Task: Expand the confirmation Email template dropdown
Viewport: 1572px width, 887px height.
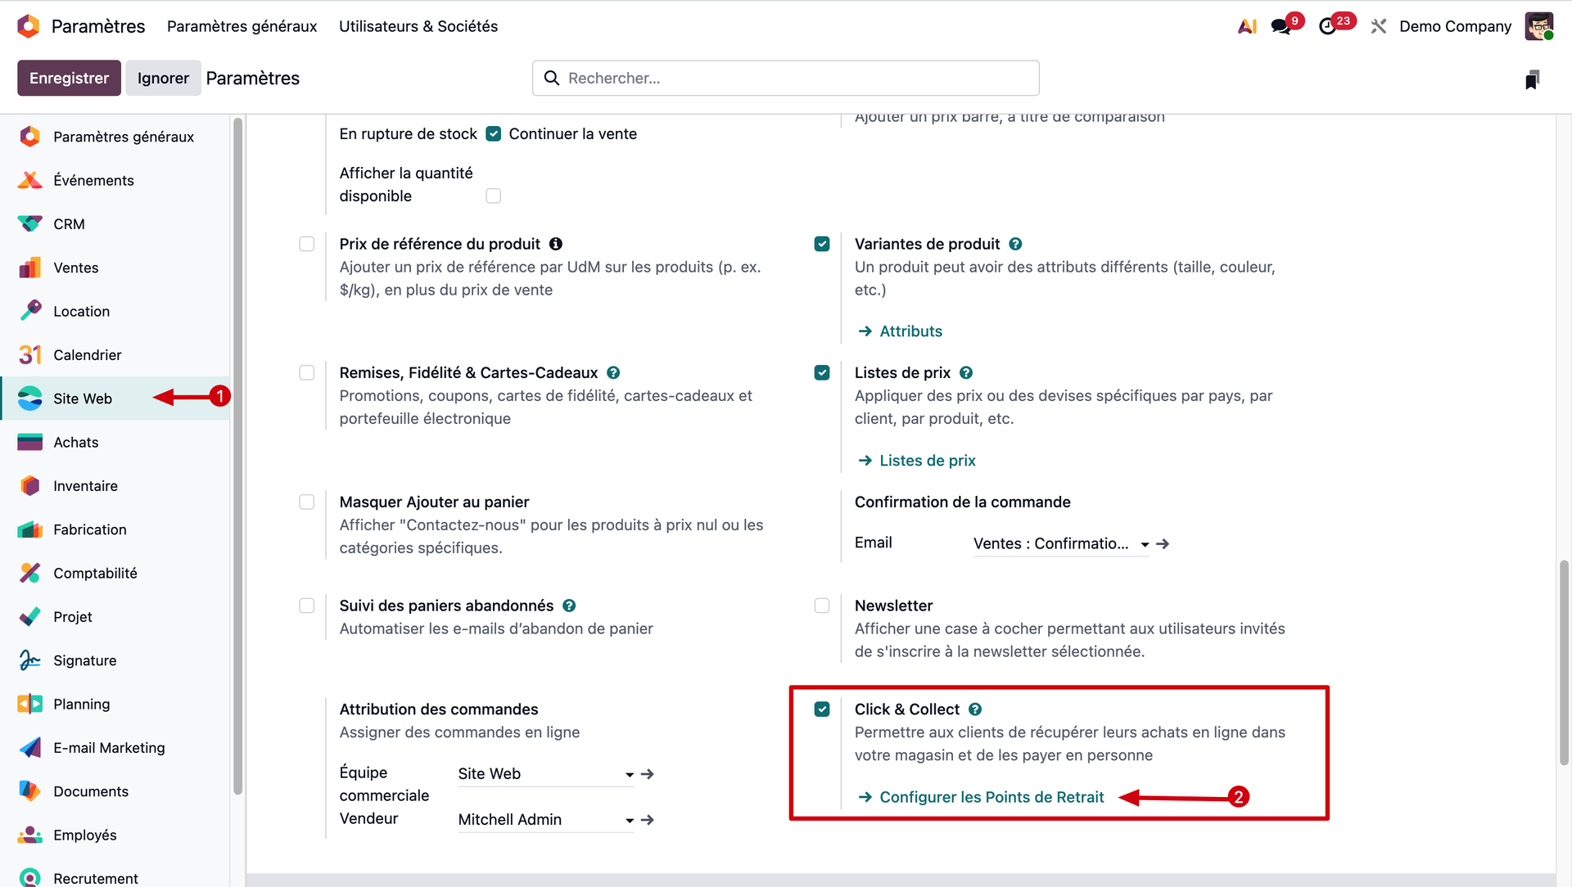Action: tap(1145, 544)
